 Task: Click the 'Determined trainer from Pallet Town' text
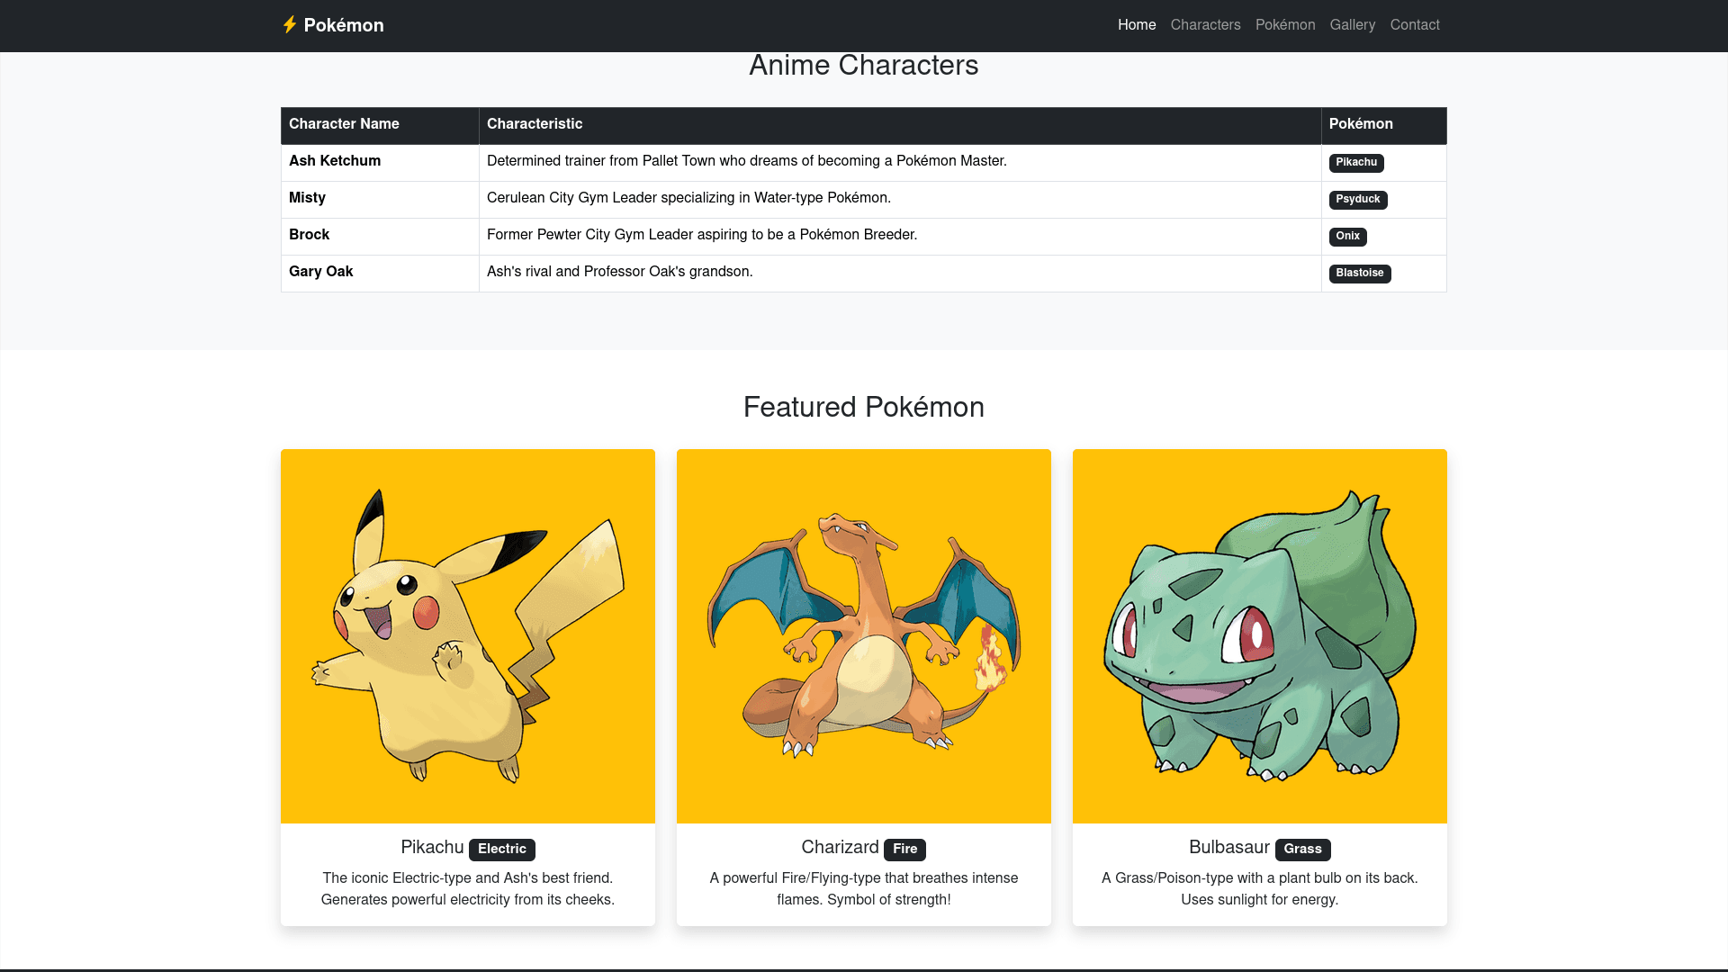pyautogui.click(x=747, y=161)
